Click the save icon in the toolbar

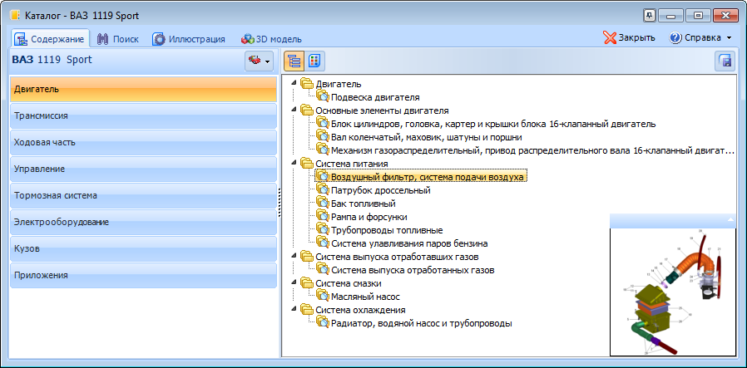[725, 61]
